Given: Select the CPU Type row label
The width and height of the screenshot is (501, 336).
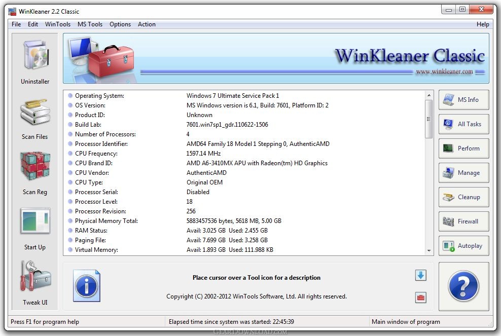Looking at the screenshot, I should point(89,182).
